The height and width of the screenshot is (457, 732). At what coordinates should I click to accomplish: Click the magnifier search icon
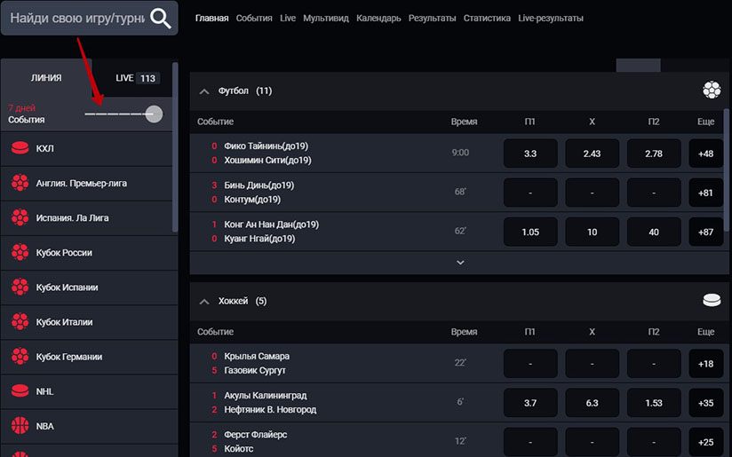click(x=161, y=18)
